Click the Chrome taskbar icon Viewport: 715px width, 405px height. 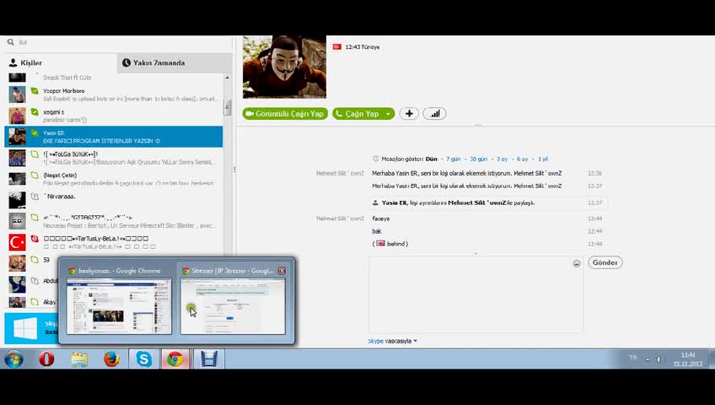(175, 359)
